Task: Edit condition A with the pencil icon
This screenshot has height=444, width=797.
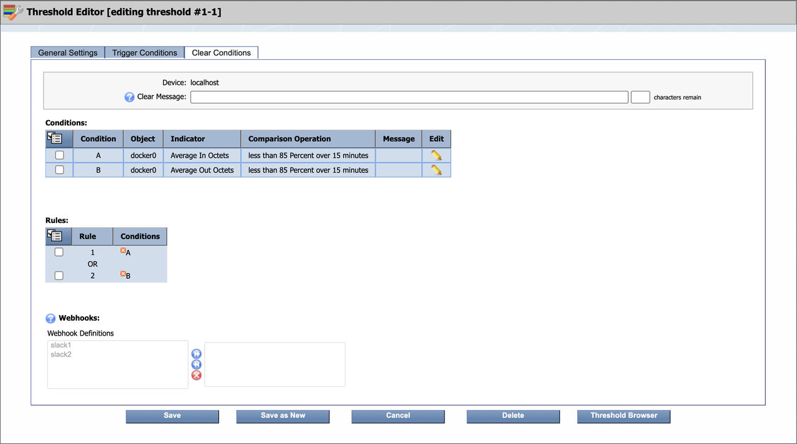Action: pos(436,155)
